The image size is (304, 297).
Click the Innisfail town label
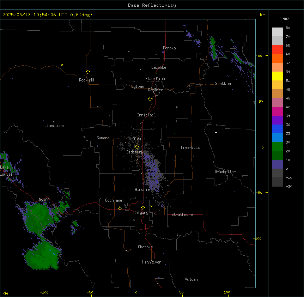coord(146,115)
